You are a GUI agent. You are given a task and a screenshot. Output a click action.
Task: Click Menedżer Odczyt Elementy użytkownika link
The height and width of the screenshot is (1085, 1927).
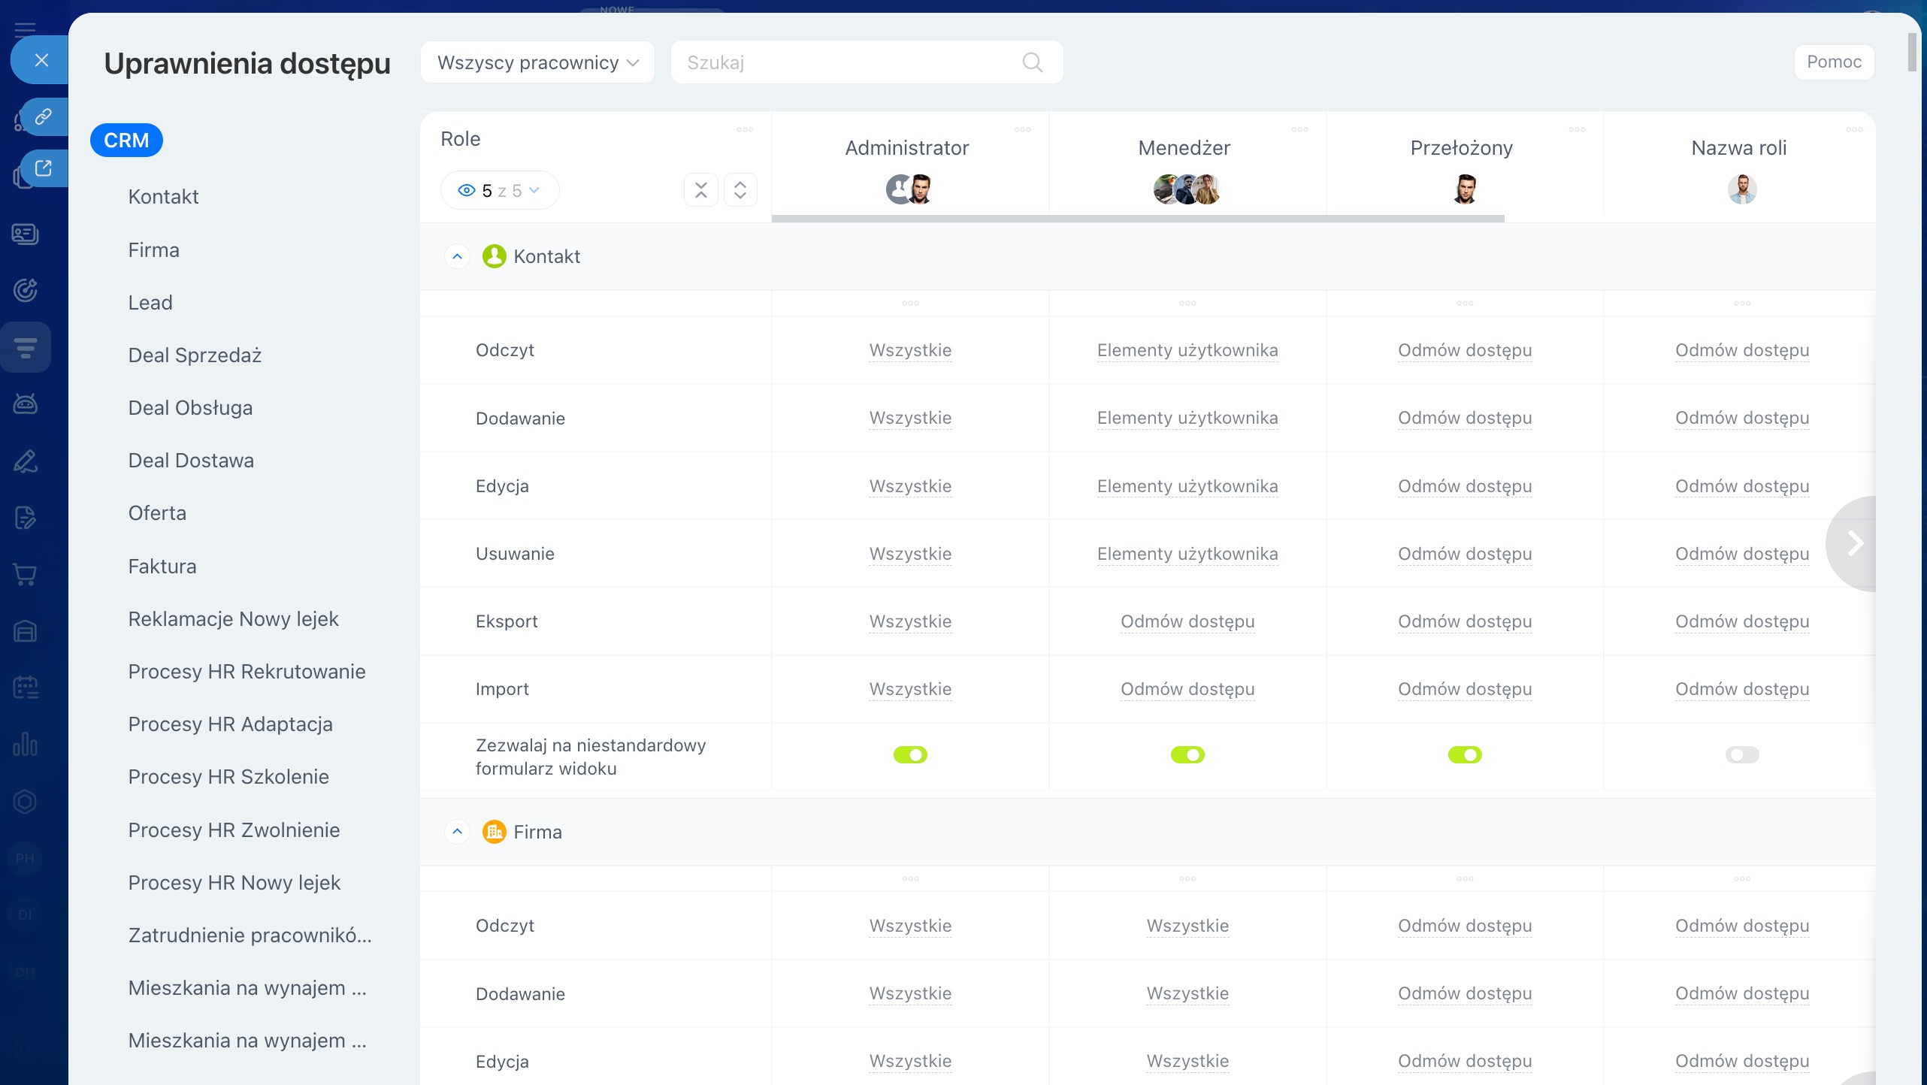[1187, 350]
